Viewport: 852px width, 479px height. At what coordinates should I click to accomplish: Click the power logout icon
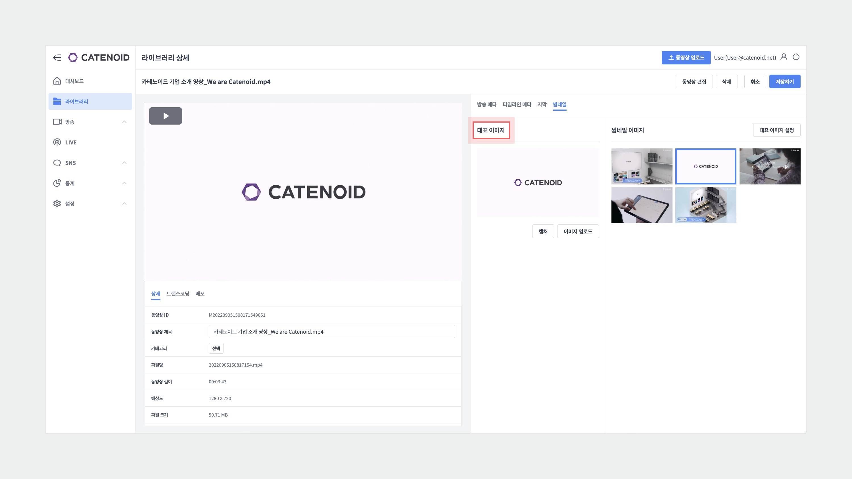click(x=796, y=57)
